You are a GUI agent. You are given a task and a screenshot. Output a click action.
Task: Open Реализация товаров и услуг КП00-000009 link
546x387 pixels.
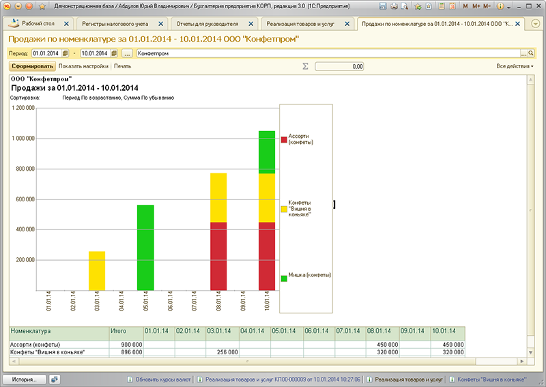[x=283, y=379]
